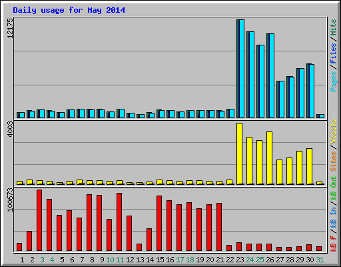Click the 'Daily usage for May 2014' title
Screen dimensions: 341x267
point(69,10)
